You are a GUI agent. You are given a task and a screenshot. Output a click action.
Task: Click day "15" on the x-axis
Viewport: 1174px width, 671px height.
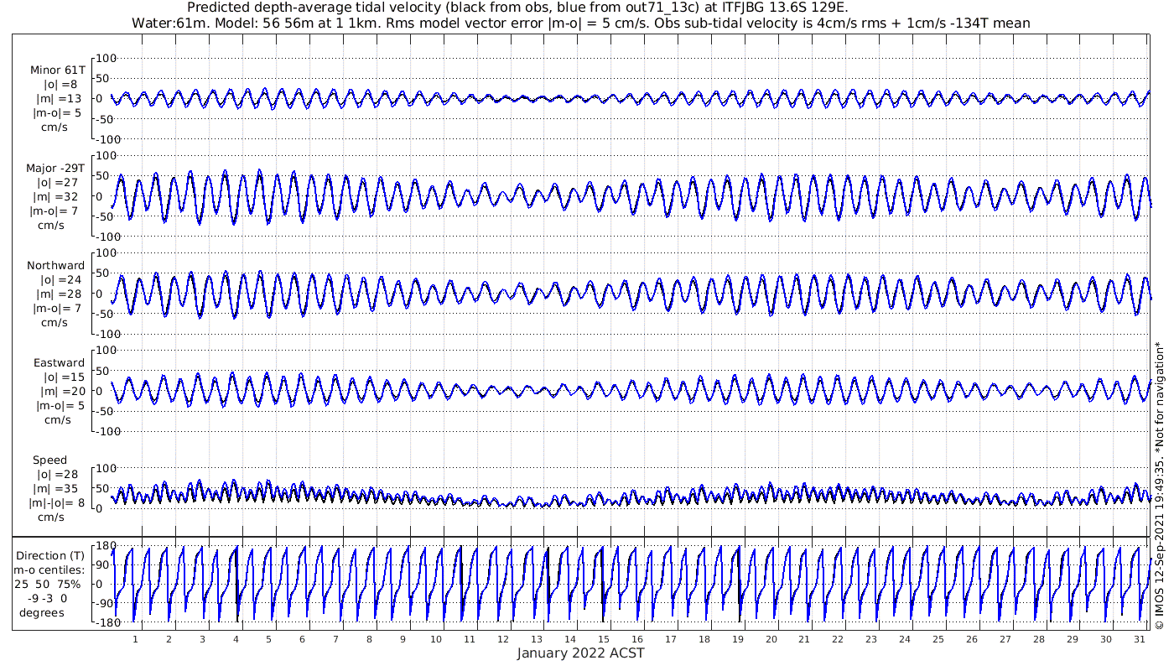(x=603, y=639)
